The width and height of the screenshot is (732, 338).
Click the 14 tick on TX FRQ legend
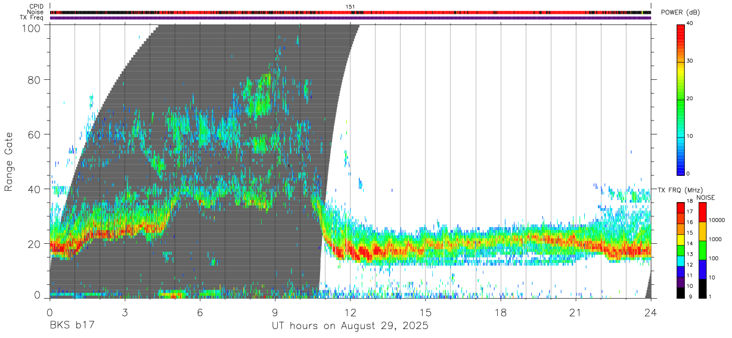pos(690,243)
